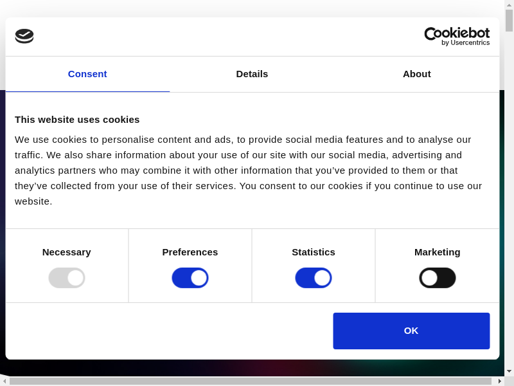The image size is (514, 386).
Task: Click the Necessary label text
Action: (67, 252)
